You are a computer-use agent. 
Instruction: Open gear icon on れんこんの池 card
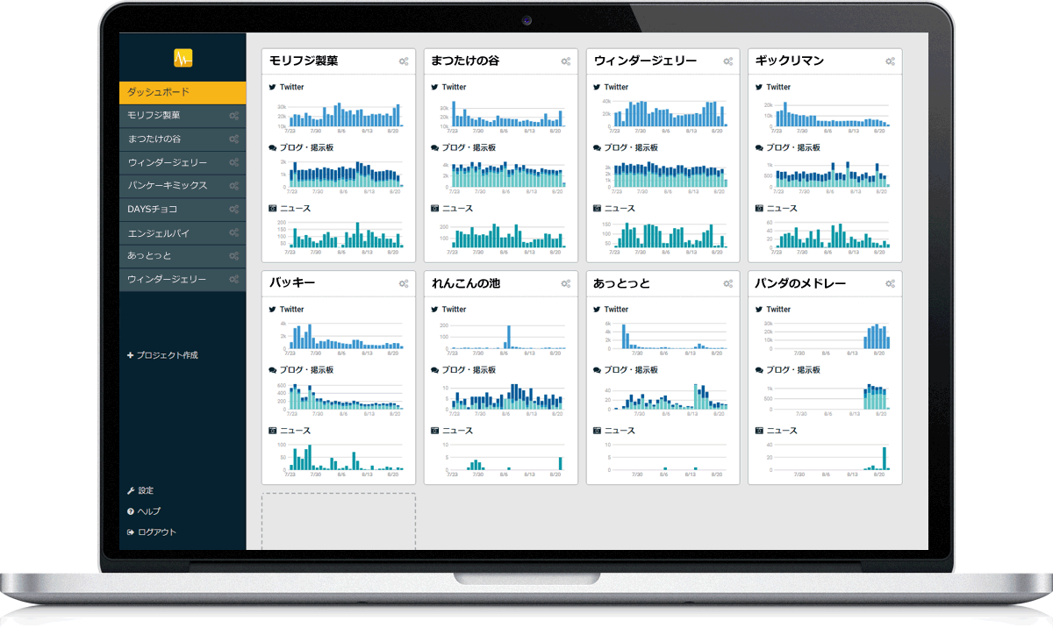tap(566, 284)
